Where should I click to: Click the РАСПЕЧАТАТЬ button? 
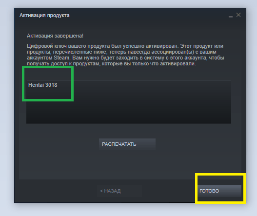click(127, 144)
